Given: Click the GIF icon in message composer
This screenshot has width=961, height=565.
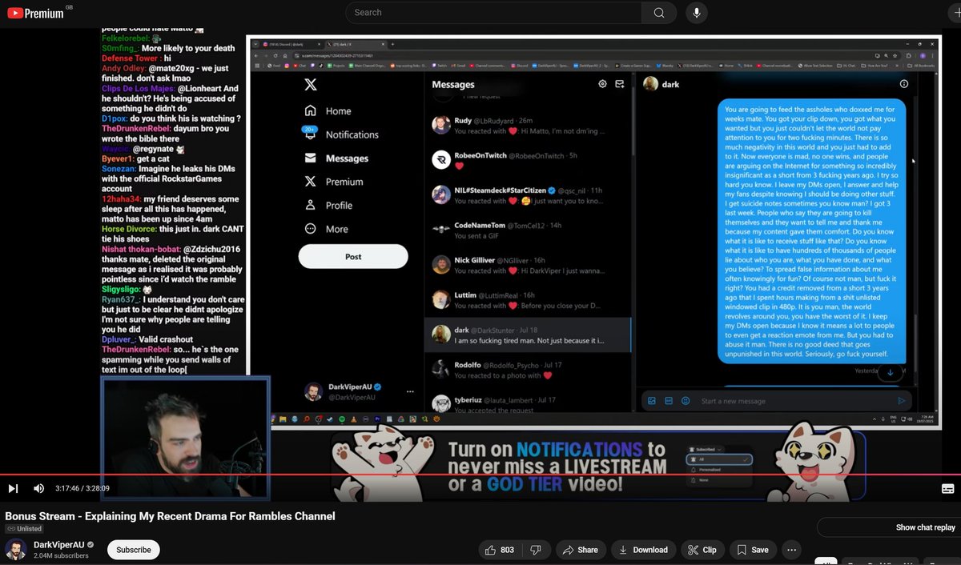Looking at the screenshot, I should pos(669,401).
